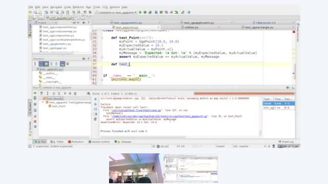Open the Refactor menu
328x184 pixels.
point(78,7)
